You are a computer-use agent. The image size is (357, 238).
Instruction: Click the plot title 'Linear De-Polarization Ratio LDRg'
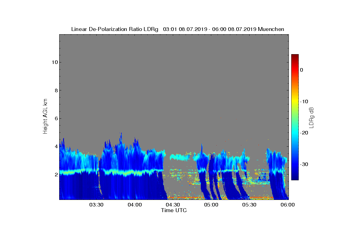(115, 29)
